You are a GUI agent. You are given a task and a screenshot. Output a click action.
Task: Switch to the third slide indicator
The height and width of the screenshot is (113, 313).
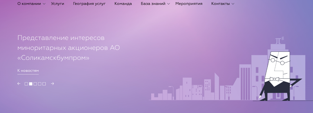[35, 84]
